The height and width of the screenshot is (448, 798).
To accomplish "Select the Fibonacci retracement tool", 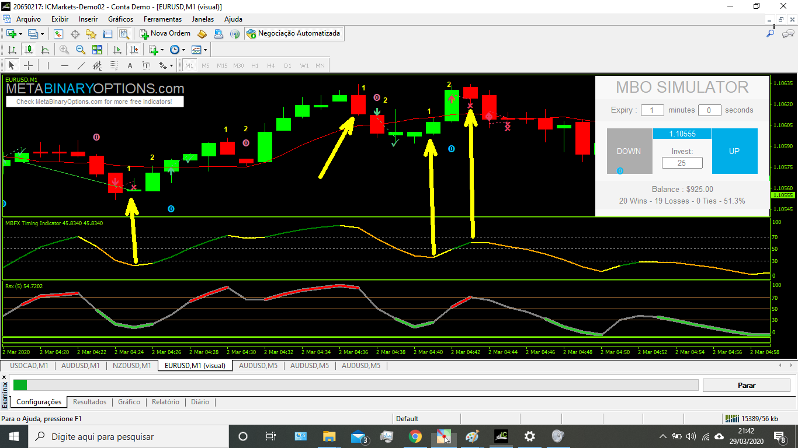I will pos(113,65).
